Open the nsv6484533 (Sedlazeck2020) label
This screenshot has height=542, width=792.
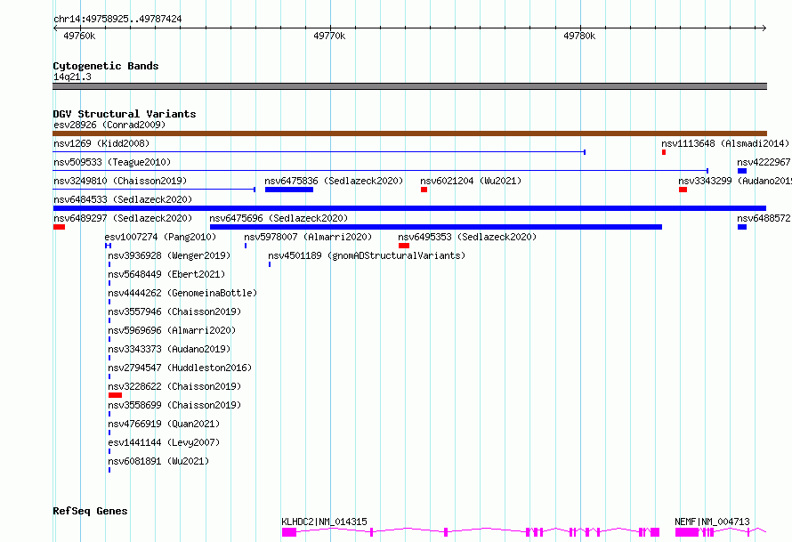pos(123,199)
